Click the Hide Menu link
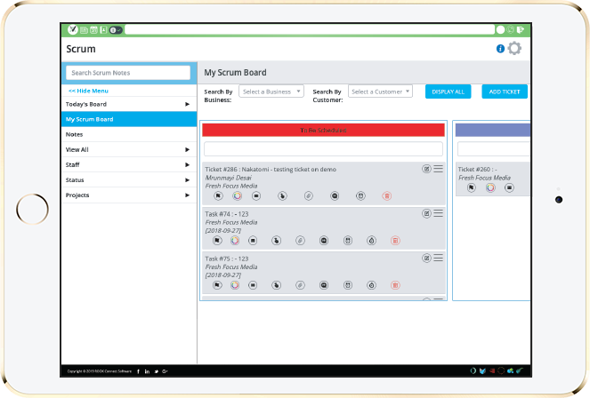 point(88,91)
